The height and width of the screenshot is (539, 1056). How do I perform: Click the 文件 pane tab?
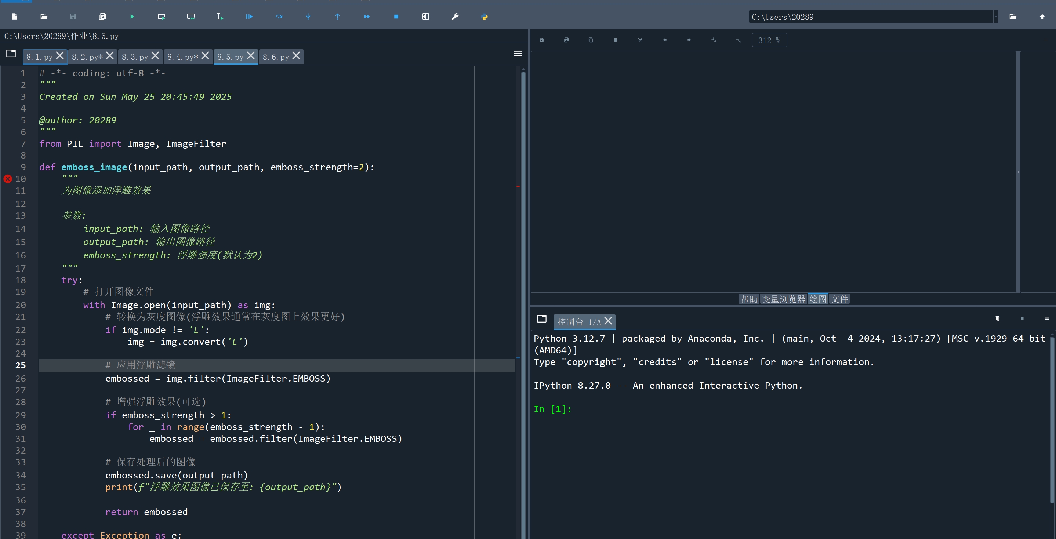coord(839,299)
